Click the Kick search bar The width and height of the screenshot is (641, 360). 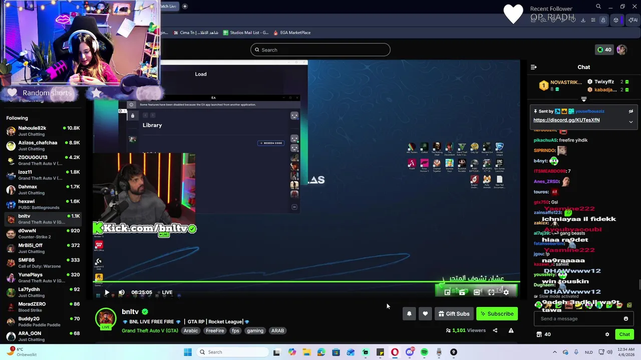click(x=320, y=49)
